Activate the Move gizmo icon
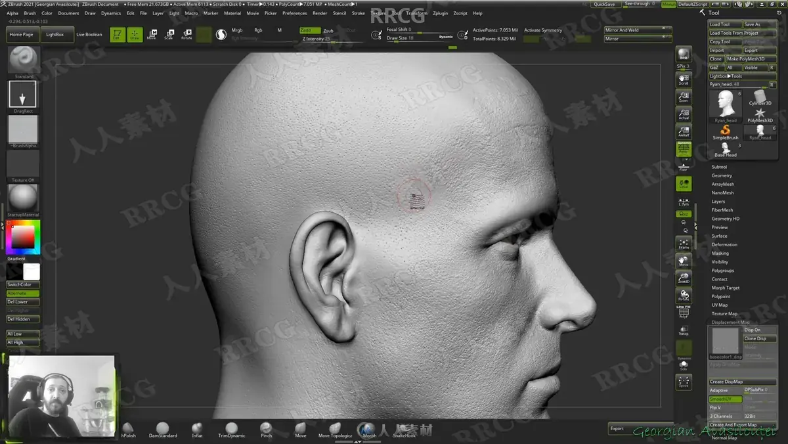Screen dimensions: 788x444 point(152,35)
